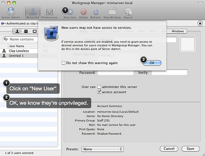The height and width of the screenshot is (156, 205).
Task: Click the Cancel button
Action: coord(169,149)
